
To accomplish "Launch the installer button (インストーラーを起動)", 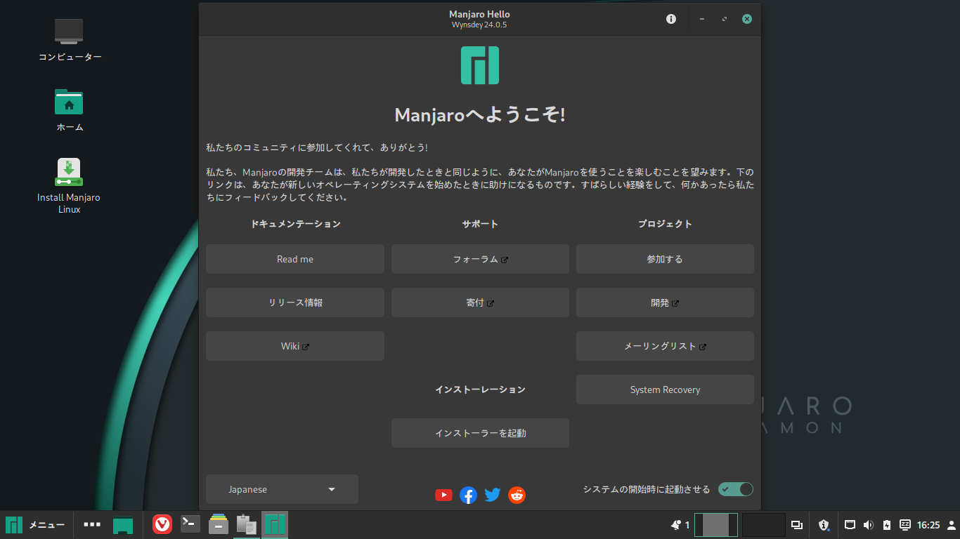I will [480, 433].
